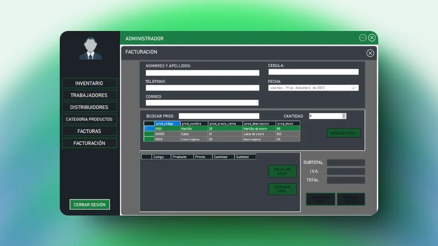This screenshot has width=438, height=246.
Task: Close the ADMINISTRADOR window
Action: click(x=372, y=38)
